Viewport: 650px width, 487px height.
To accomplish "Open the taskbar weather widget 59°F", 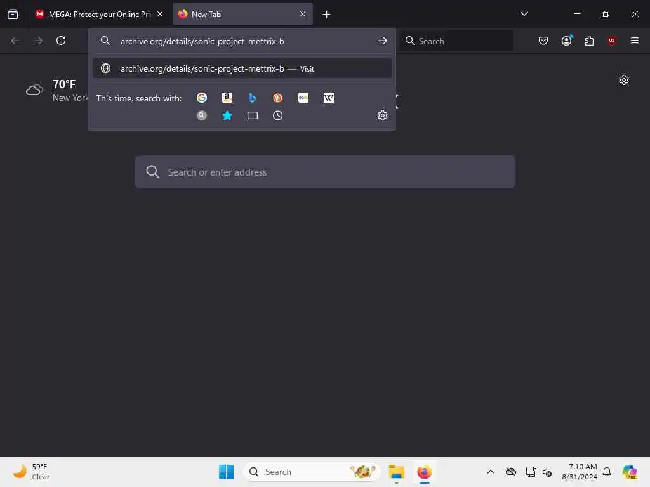I will [32, 472].
